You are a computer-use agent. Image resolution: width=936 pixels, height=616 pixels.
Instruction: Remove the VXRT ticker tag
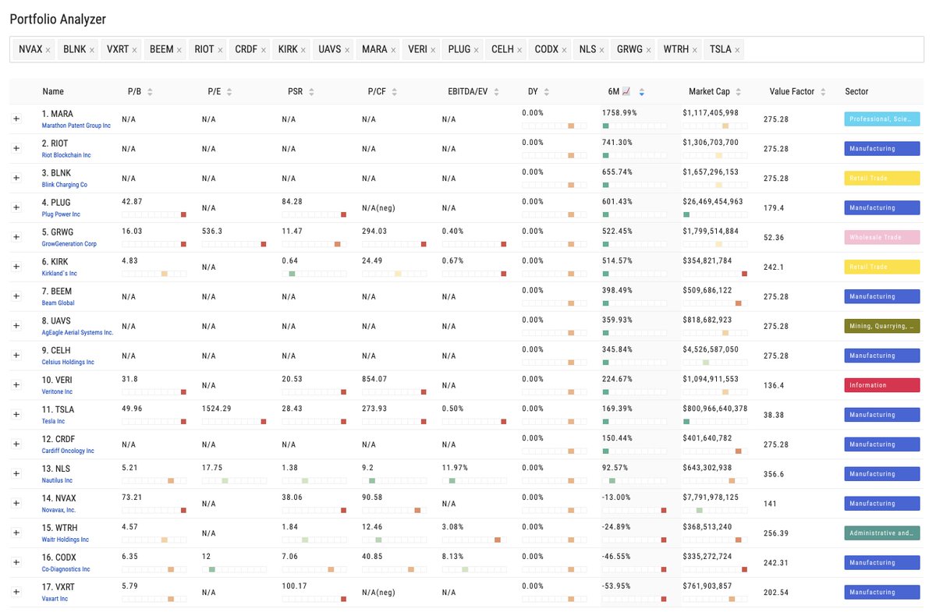pos(135,50)
